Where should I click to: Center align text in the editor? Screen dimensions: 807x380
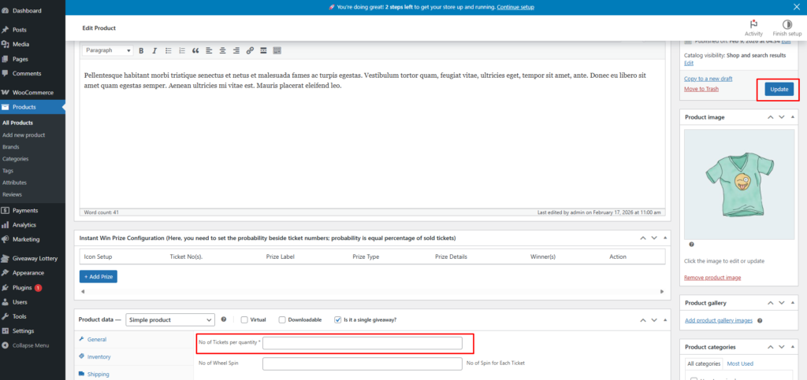coord(223,50)
